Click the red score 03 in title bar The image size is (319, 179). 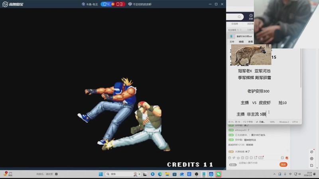point(120,4)
